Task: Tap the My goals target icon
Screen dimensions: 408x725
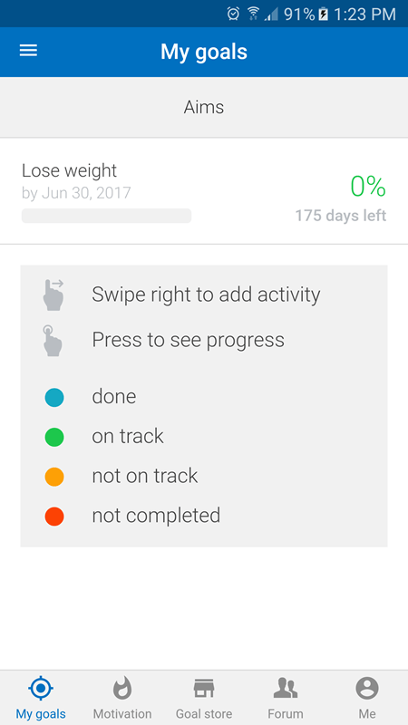Action: pyautogui.click(x=41, y=689)
